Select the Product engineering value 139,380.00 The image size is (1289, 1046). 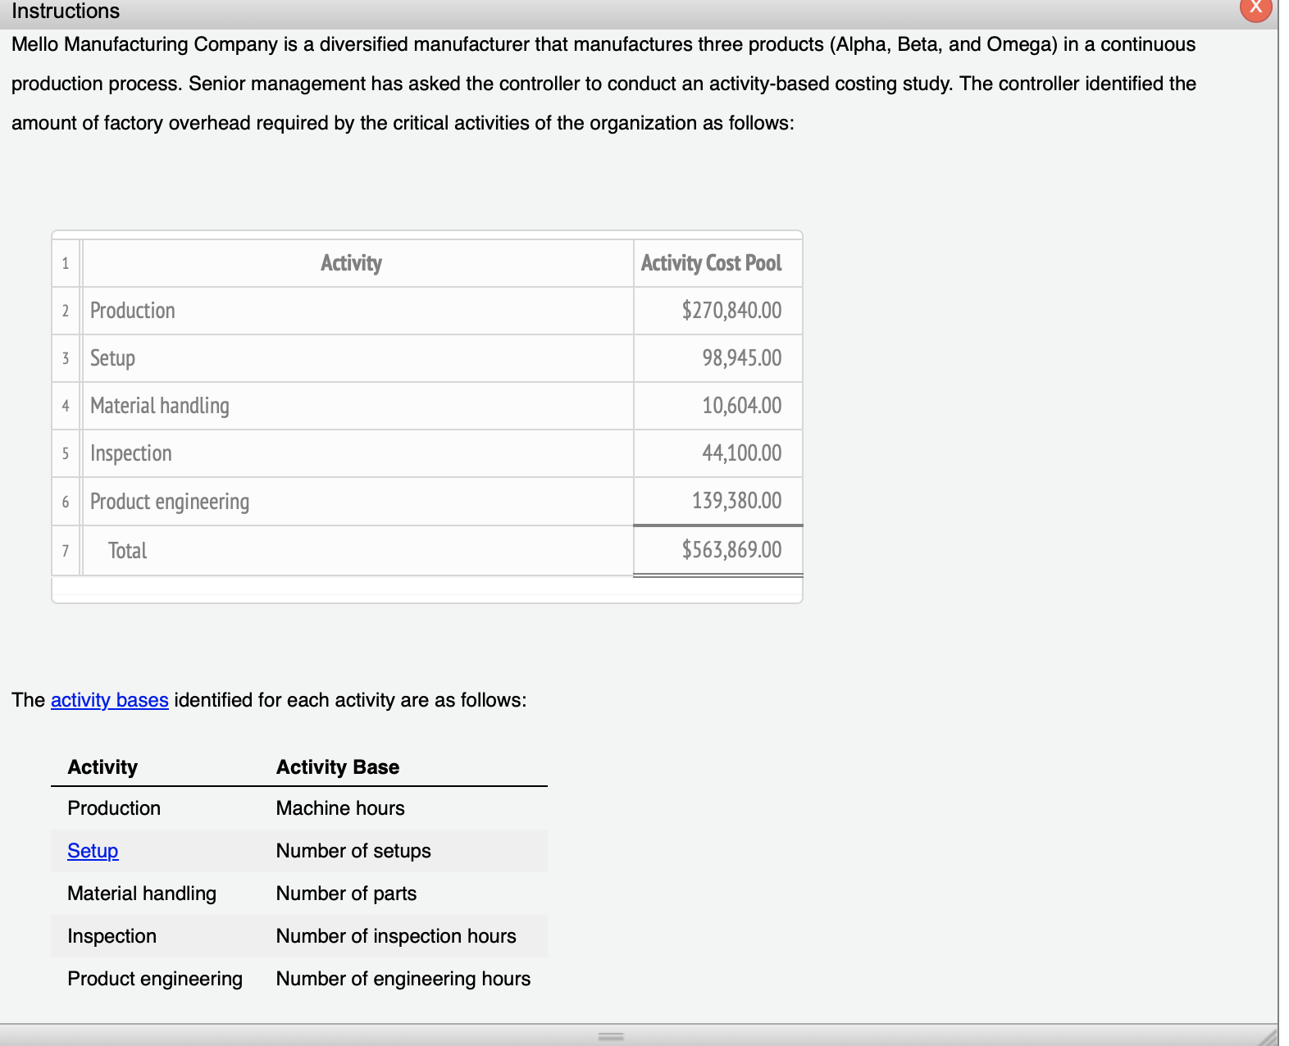tap(736, 501)
